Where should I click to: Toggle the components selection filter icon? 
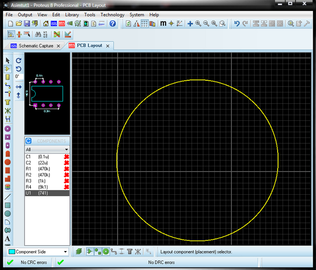click(x=90, y=252)
